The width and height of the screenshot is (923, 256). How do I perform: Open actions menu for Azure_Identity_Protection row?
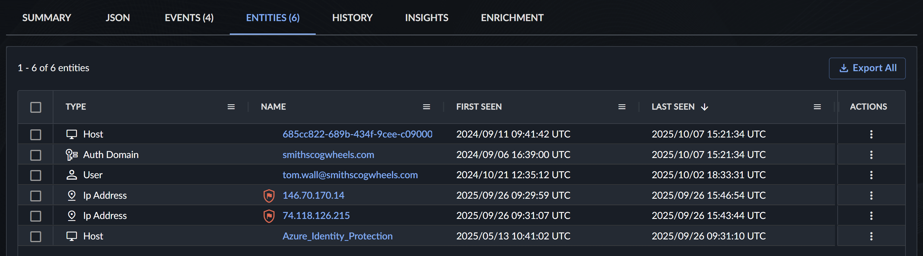click(871, 236)
